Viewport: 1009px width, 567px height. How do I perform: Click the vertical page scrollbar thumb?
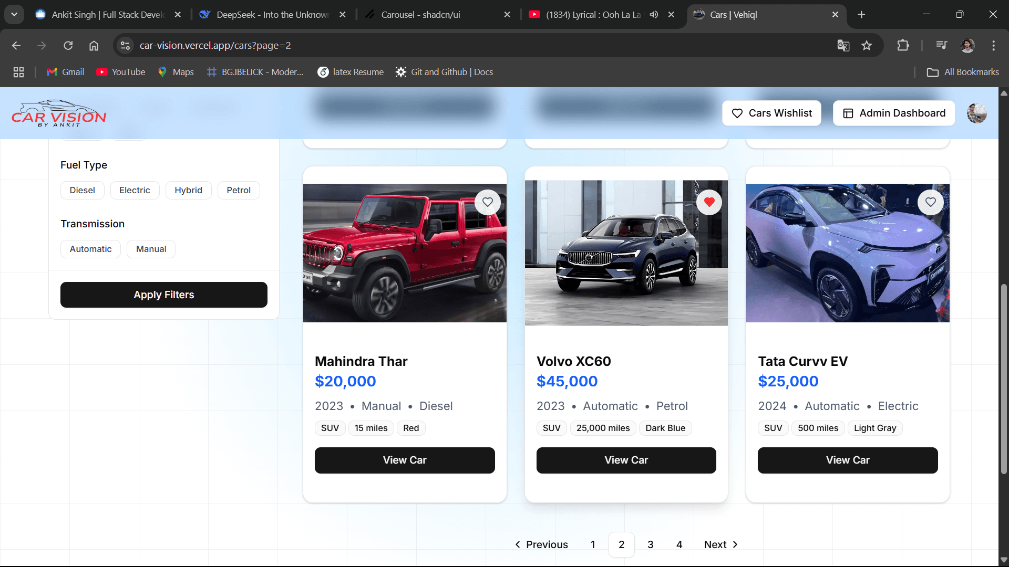tap(1004, 379)
